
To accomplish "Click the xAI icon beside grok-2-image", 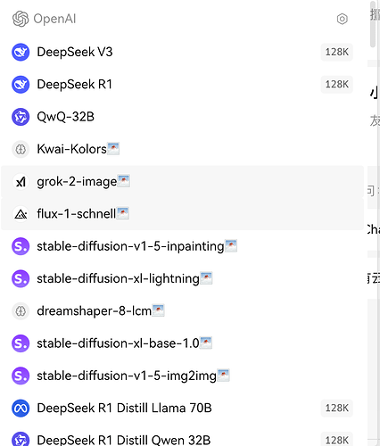I will pos(21,182).
